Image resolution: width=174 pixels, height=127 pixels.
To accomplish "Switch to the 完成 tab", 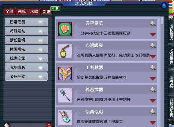I will [x=22, y=11].
